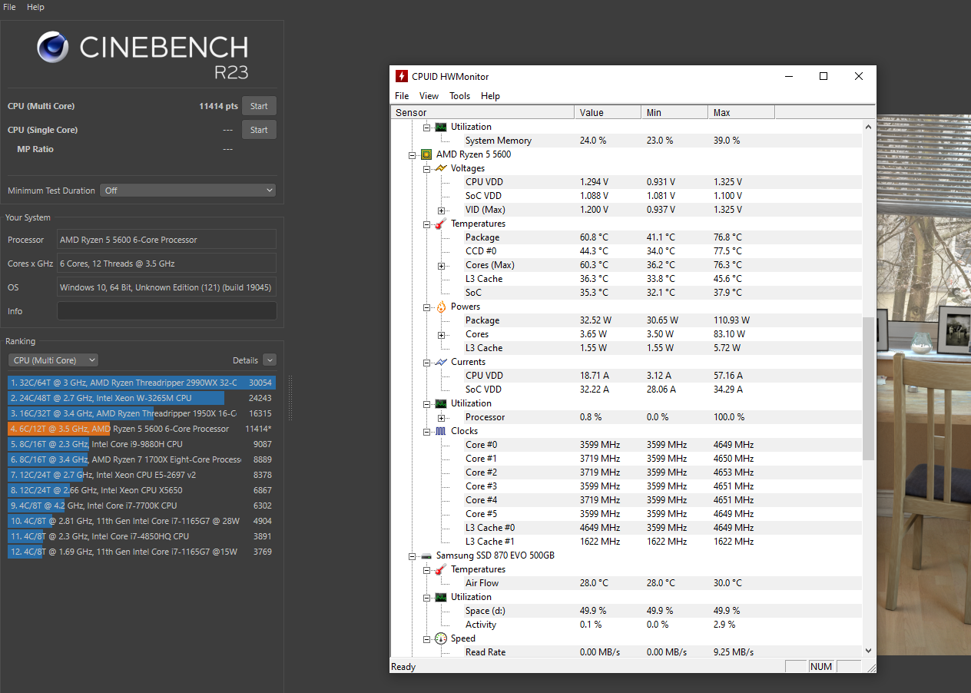The height and width of the screenshot is (693, 971).
Task: Select ranking entry Core i7-7700K
Action: click(x=141, y=506)
